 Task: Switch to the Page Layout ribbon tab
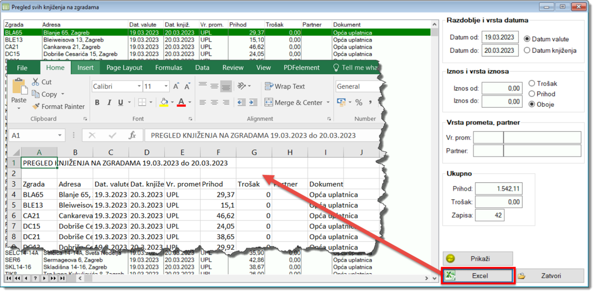tap(124, 68)
